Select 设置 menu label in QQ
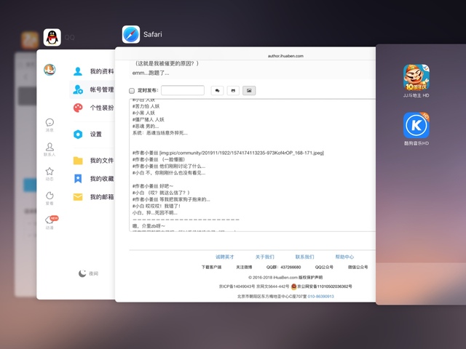Screen dimensions: 466x349 click(96, 134)
